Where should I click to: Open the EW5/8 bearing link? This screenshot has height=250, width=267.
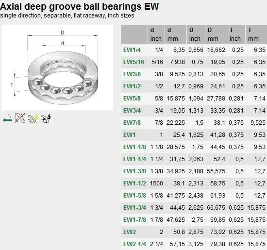132,99
